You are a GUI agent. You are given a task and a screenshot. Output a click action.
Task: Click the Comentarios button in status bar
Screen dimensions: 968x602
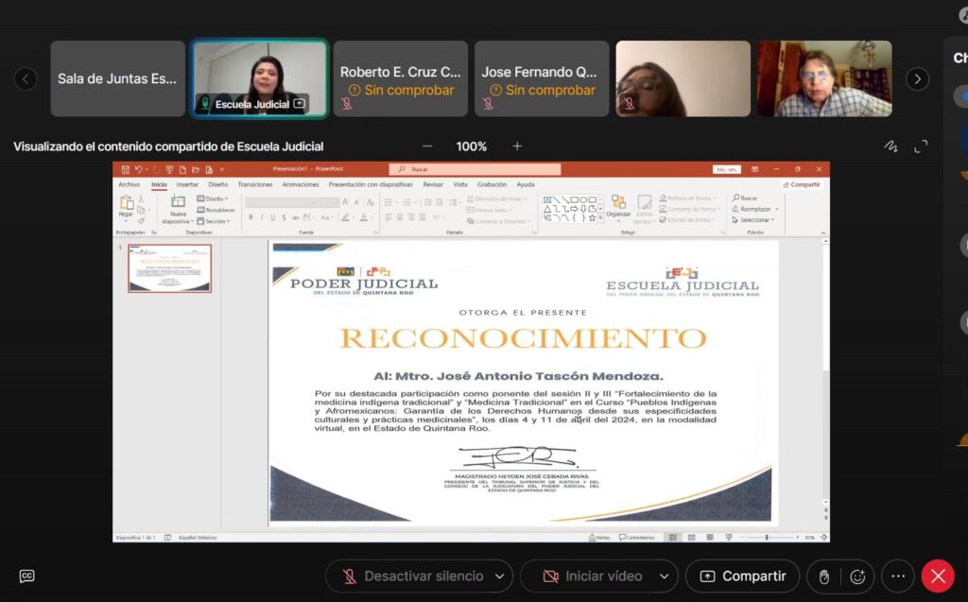(x=636, y=538)
